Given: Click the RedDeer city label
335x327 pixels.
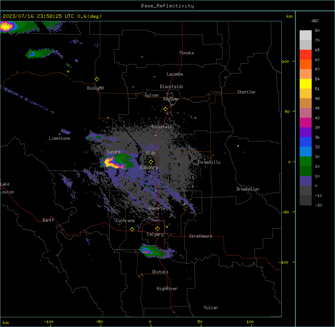Looking at the screenshot, I should coord(171,99).
